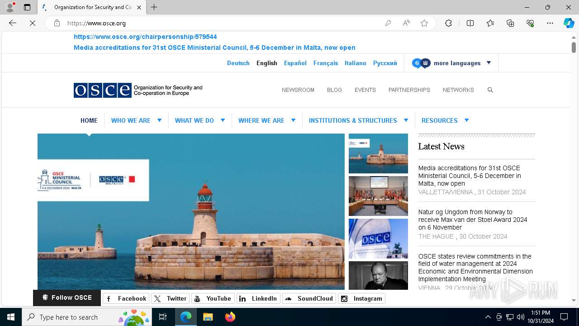Viewport: 579px width, 326px height.
Task: Open the blue Media accreditations banner link
Action: tap(214, 48)
